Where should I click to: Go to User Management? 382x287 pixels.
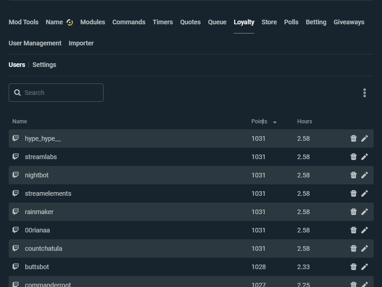click(35, 43)
